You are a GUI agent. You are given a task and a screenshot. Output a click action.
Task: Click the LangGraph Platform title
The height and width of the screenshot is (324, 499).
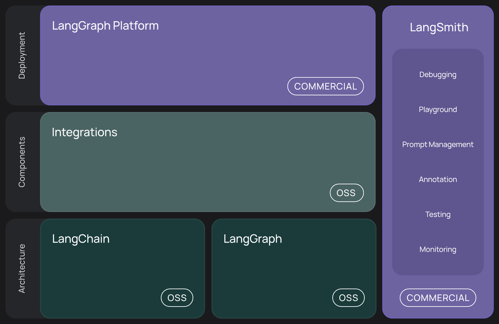[105, 26]
